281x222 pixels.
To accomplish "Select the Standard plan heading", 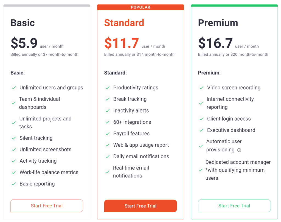I will pos(124,23).
